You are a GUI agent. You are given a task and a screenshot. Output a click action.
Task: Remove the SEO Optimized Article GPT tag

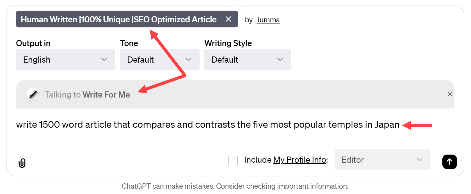pos(228,19)
